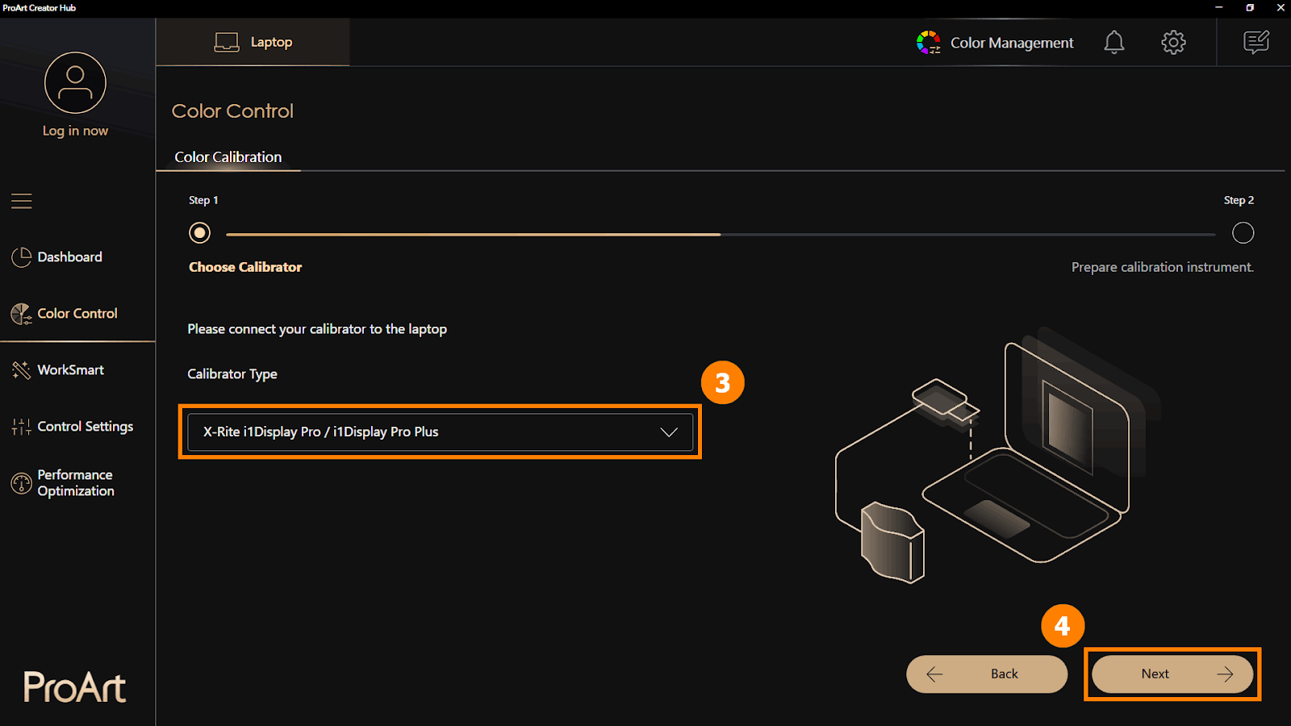
Task: Click the user profile avatar icon
Action: click(x=75, y=82)
